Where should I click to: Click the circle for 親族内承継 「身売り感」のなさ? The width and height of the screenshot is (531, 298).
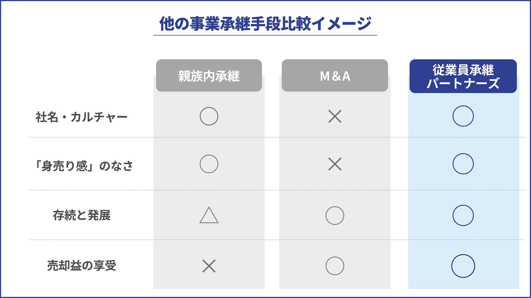[x=209, y=164]
